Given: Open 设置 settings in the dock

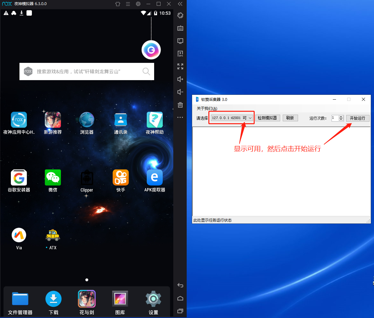Looking at the screenshot, I should pos(153,299).
